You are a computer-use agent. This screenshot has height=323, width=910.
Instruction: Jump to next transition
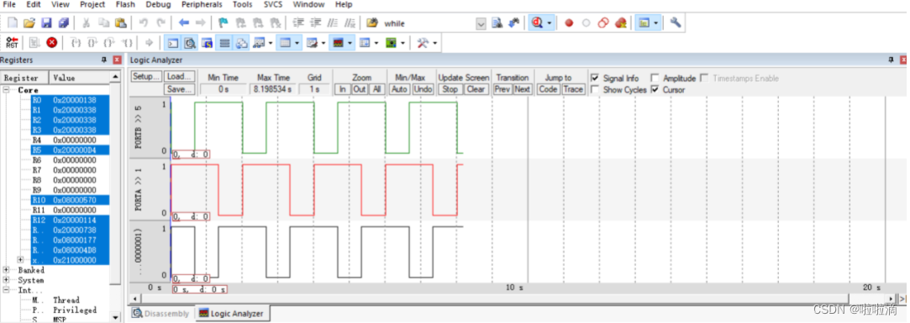pos(523,89)
